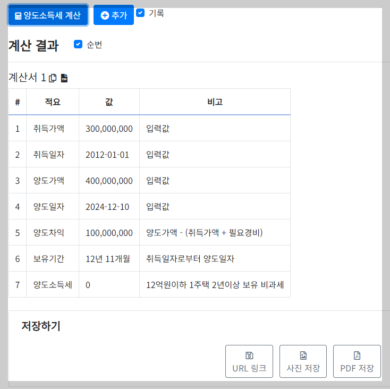Click the PDF 저장 button
390x389 pixels.
357,361
